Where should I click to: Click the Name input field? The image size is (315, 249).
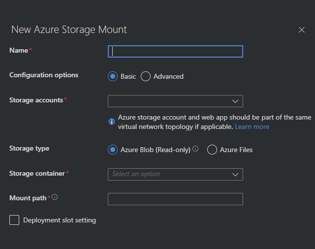175,51
